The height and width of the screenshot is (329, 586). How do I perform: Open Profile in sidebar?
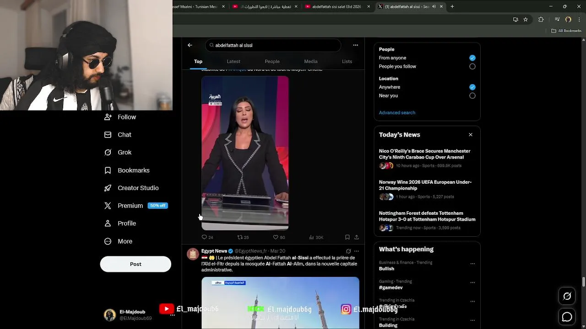tap(120, 223)
